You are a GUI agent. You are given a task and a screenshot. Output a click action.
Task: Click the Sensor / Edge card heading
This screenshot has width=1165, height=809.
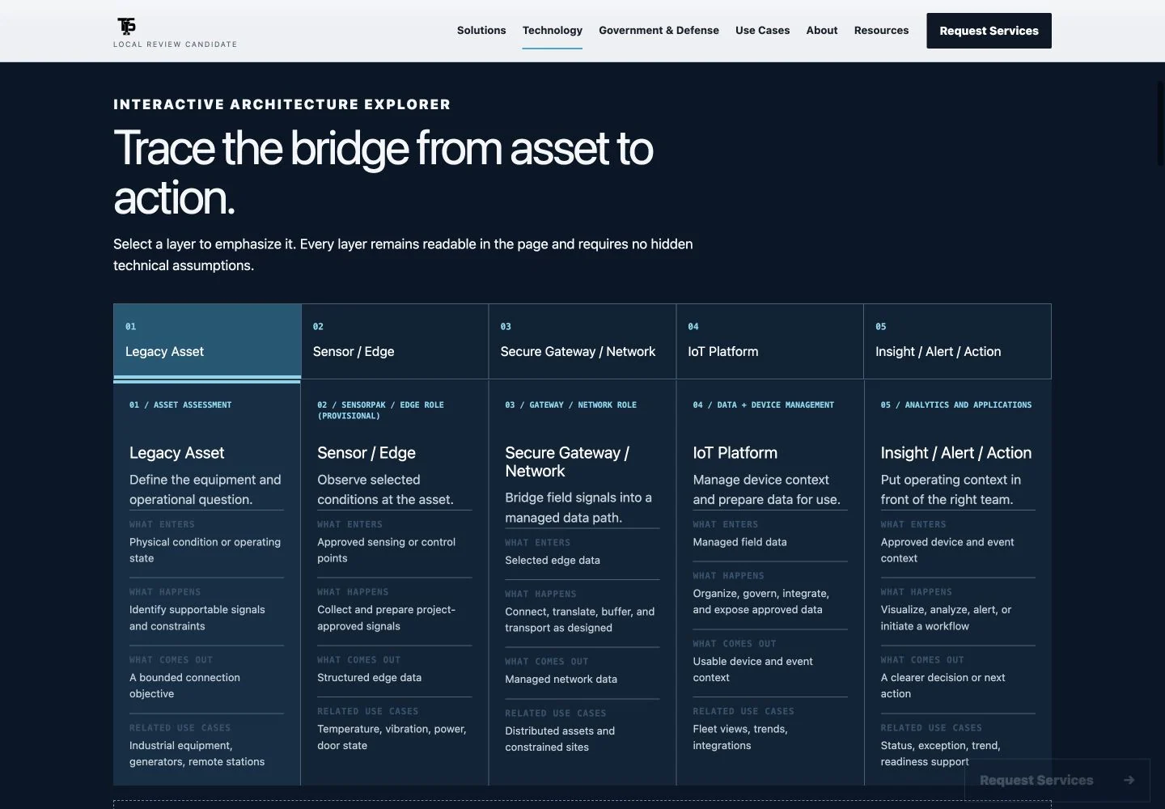366,453
